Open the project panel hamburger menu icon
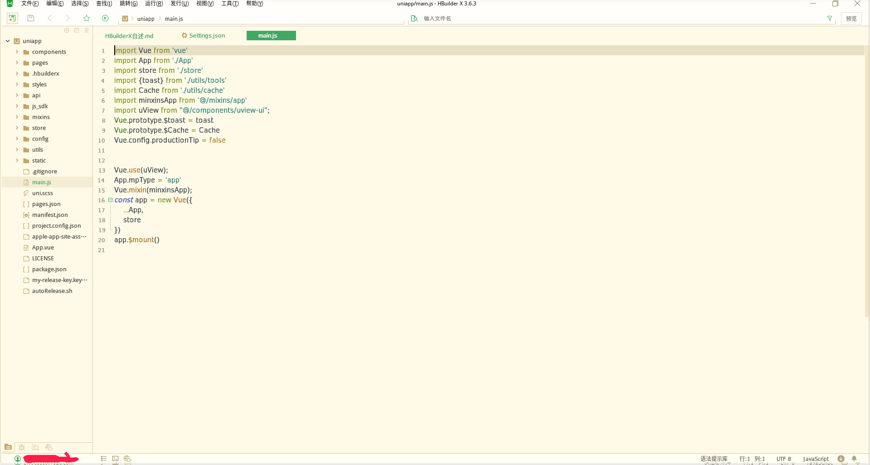870x465 pixels. [87, 30]
